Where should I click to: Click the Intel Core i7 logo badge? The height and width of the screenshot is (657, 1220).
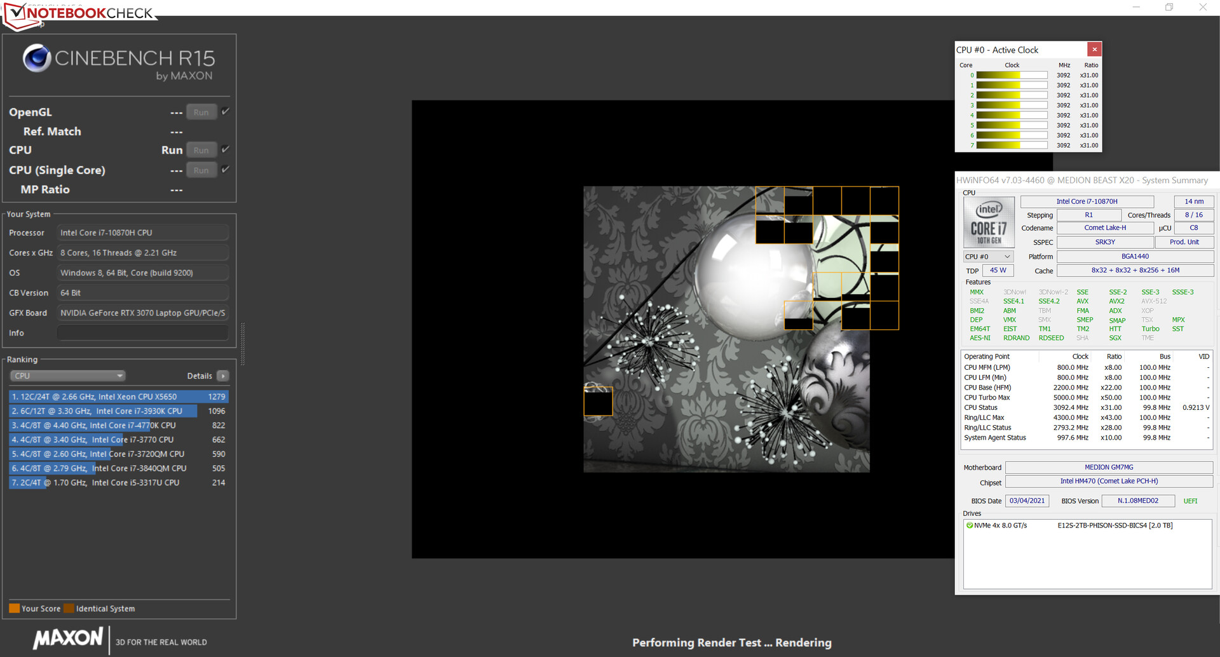(989, 222)
